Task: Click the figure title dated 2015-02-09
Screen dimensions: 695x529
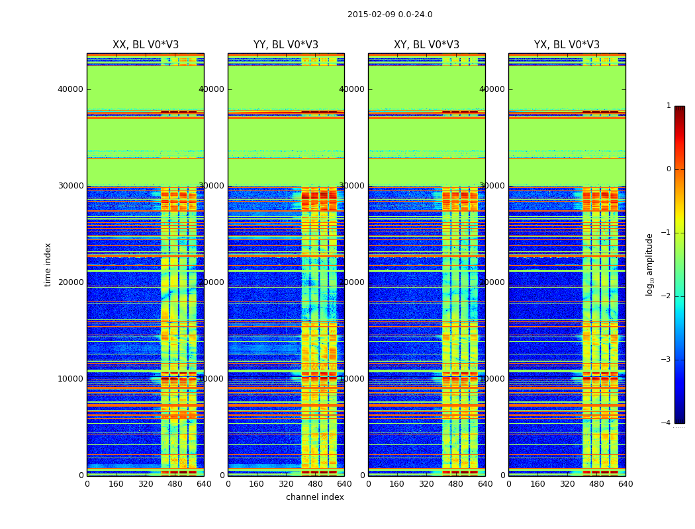Action: tap(390, 15)
